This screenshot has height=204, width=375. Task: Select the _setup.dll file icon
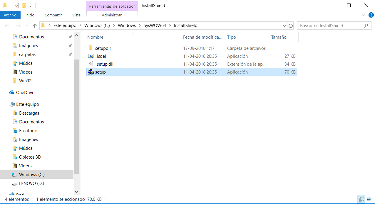tap(91, 64)
